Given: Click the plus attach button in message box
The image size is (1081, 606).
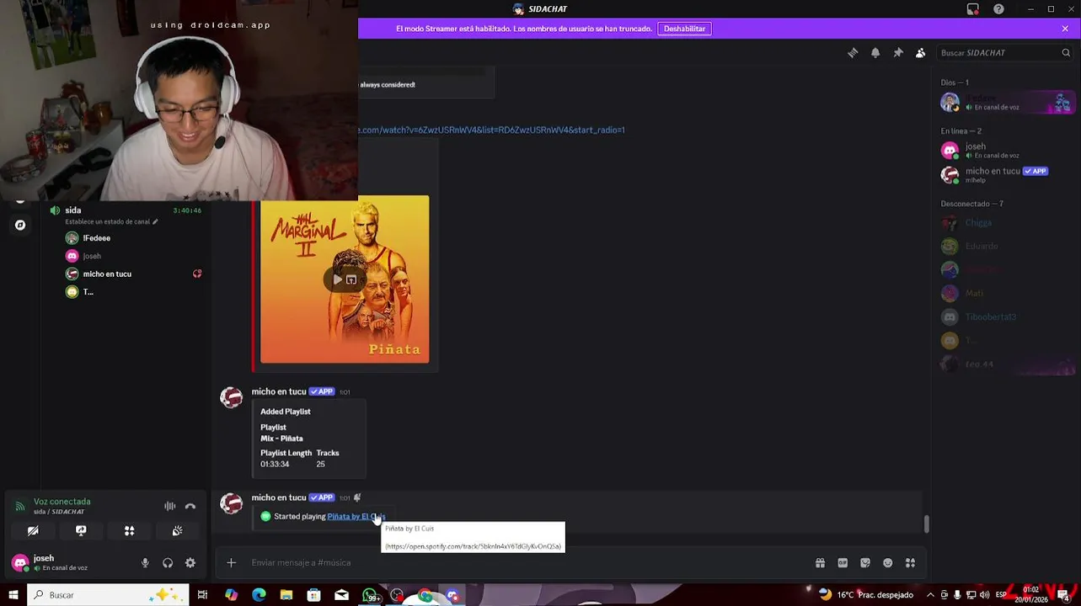Looking at the screenshot, I should [x=231, y=563].
